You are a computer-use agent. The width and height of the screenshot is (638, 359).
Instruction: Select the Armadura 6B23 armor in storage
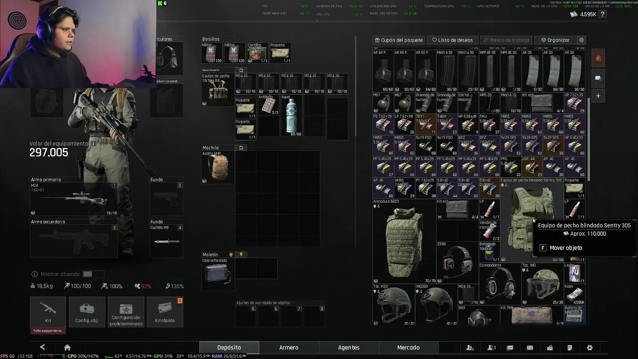tap(404, 241)
